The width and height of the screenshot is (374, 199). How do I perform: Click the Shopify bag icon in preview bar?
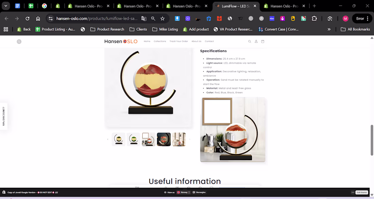pos(4,192)
